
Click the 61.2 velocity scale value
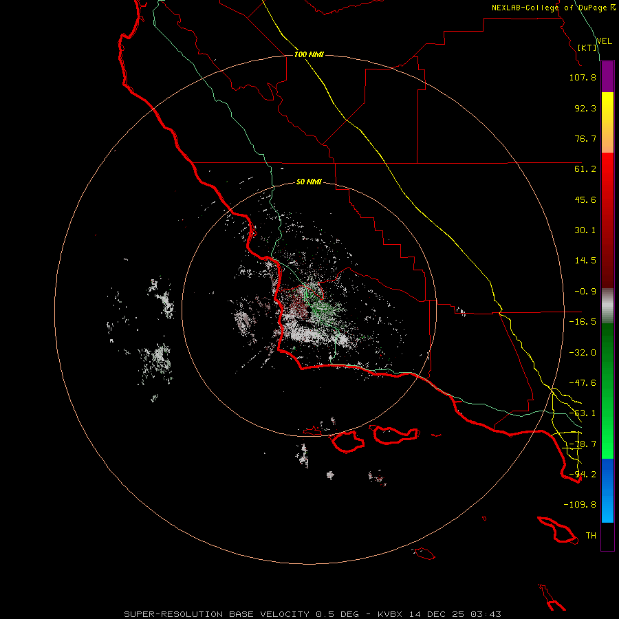[585, 169]
